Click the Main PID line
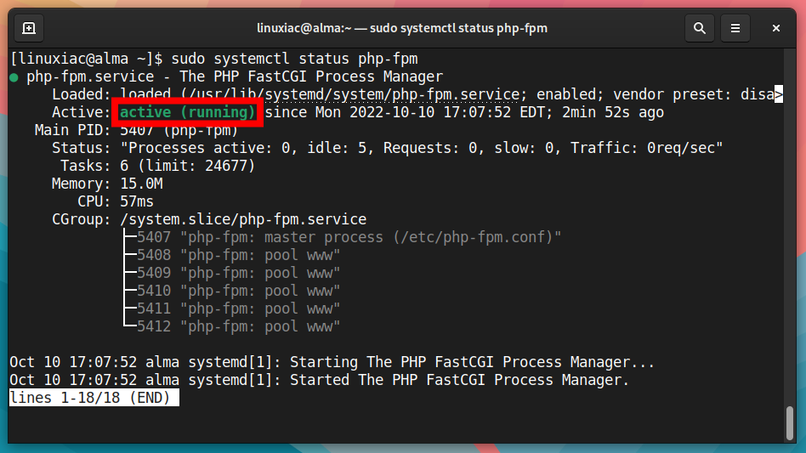This screenshot has width=806, height=453. 136,130
